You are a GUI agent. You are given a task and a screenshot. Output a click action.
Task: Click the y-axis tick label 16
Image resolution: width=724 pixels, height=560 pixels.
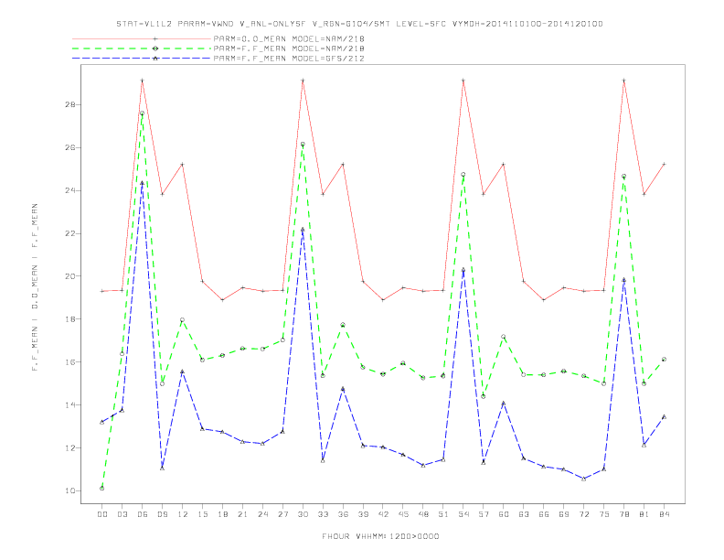[70, 361]
